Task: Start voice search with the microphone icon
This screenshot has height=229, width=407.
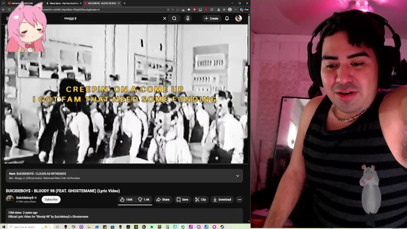Action: (188, 18)
